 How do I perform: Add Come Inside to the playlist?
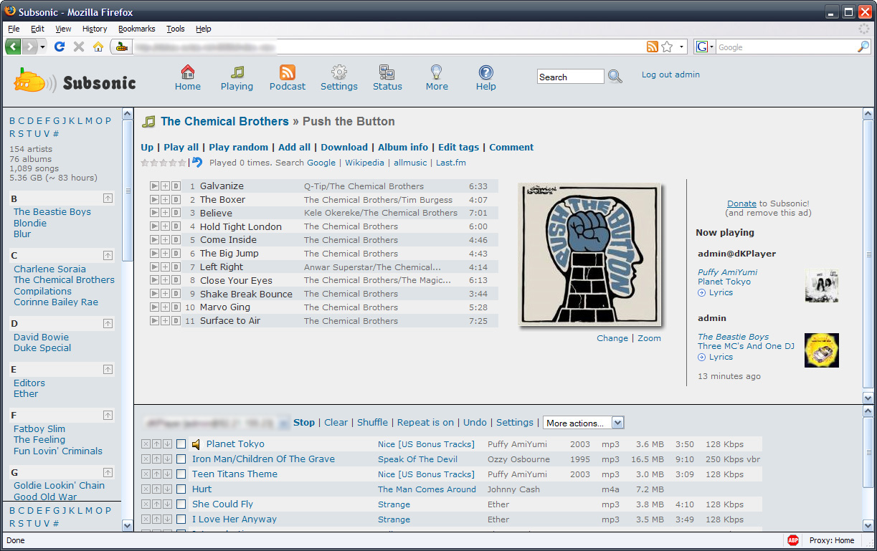point(165,240)
